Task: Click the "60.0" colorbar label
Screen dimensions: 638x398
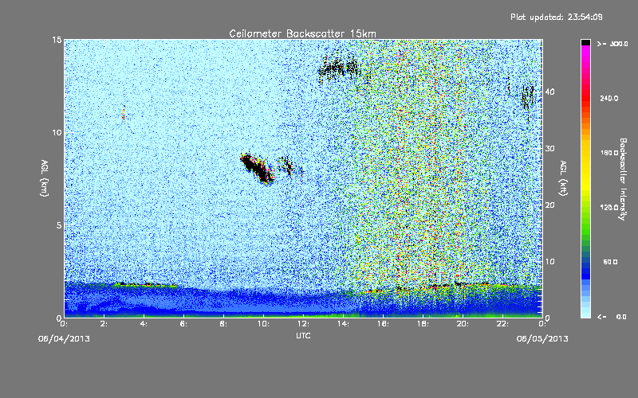Action: coord(610,262)
